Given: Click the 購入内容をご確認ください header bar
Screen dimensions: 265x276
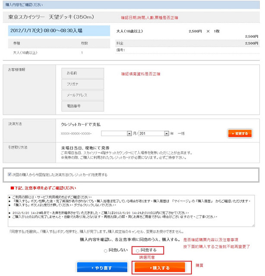Looking at the screenshot, I should click(131, 5).
